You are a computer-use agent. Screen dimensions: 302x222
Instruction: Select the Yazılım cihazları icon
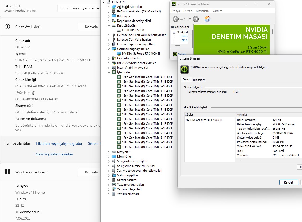coord(114,194)
